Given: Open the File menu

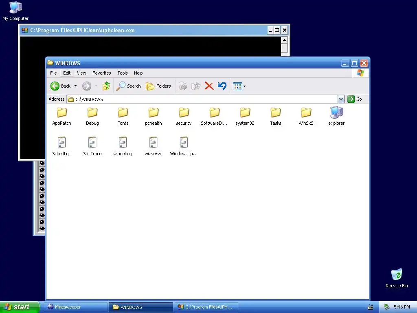Looking at the screenshot, I should pos(53,73).
